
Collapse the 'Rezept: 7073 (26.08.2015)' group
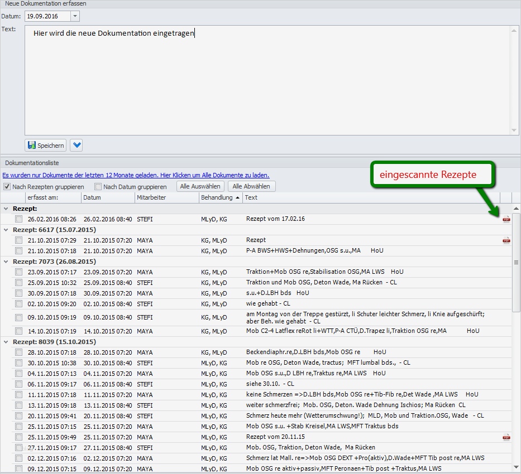point(6,262)
